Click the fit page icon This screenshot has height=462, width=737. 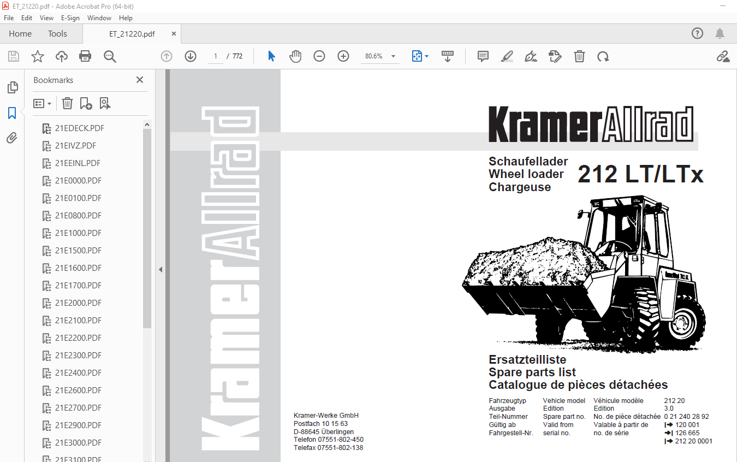tap(417, 56)
